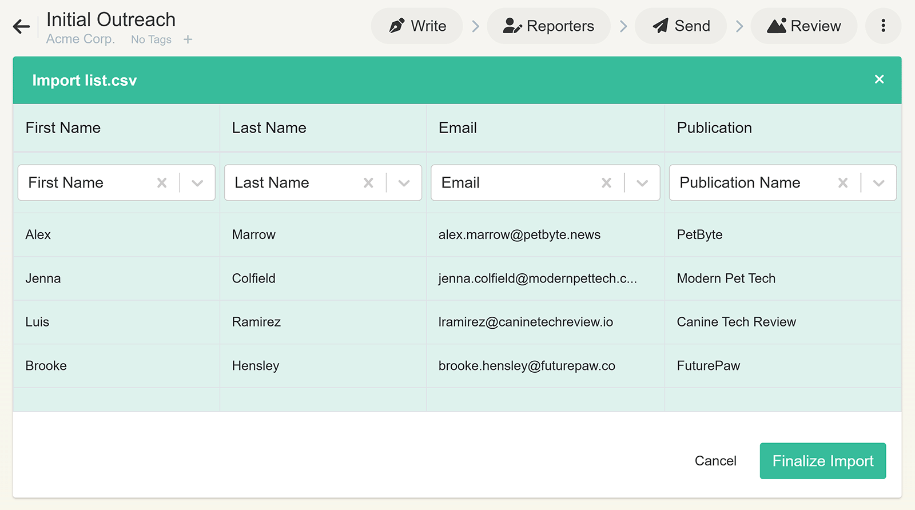The width and height of the screenshot is (915, 510).
Task: Click the lramirez@caninetechreview.io email cell
Action: click(x=546, y=322)
